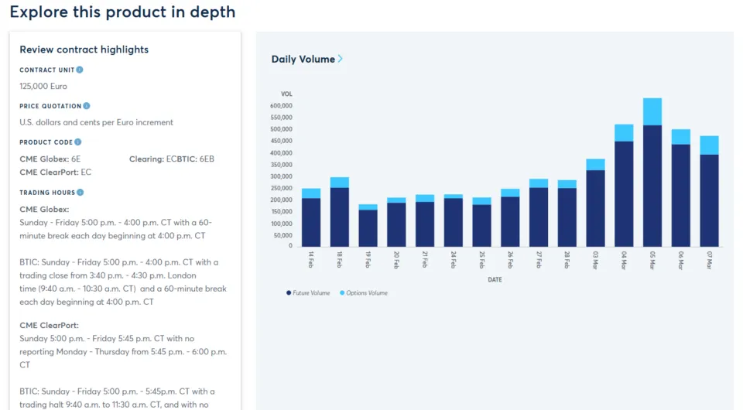Select the 07 Mar light blue options segment
This screenshot has width=743, height=410.
click(x=709, y=145)
